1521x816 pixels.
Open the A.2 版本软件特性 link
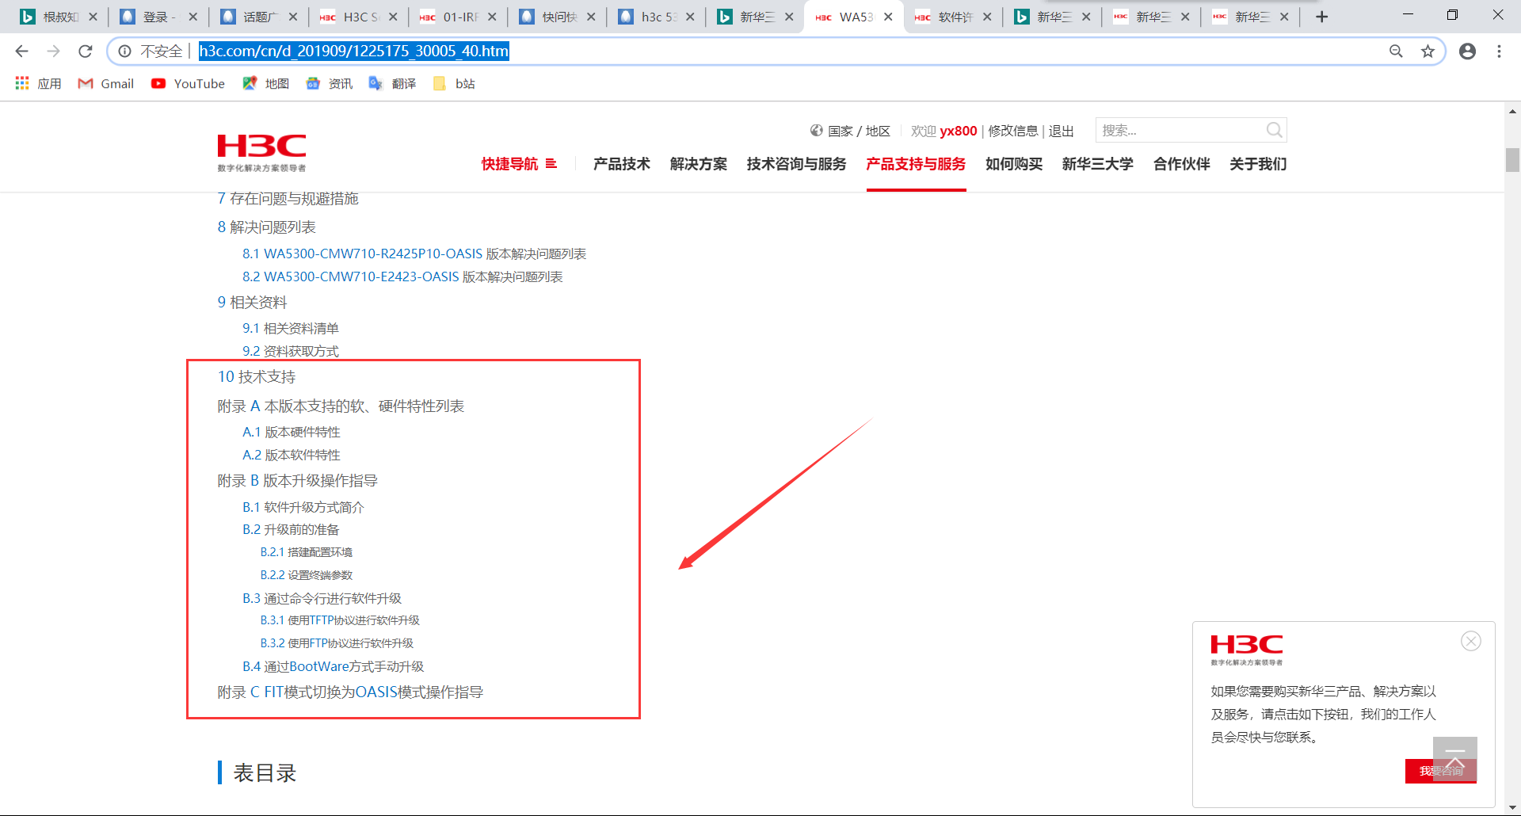[291, 455]
